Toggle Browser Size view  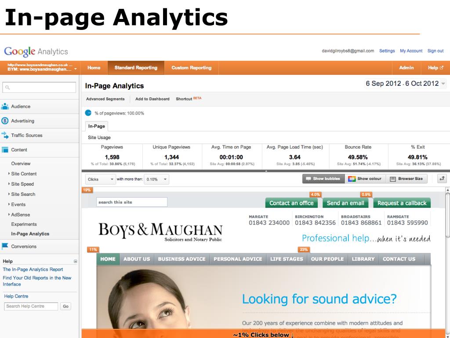coord(406,179)
